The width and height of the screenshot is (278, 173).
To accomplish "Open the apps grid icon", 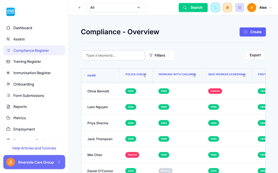I will tap(240, 8).
